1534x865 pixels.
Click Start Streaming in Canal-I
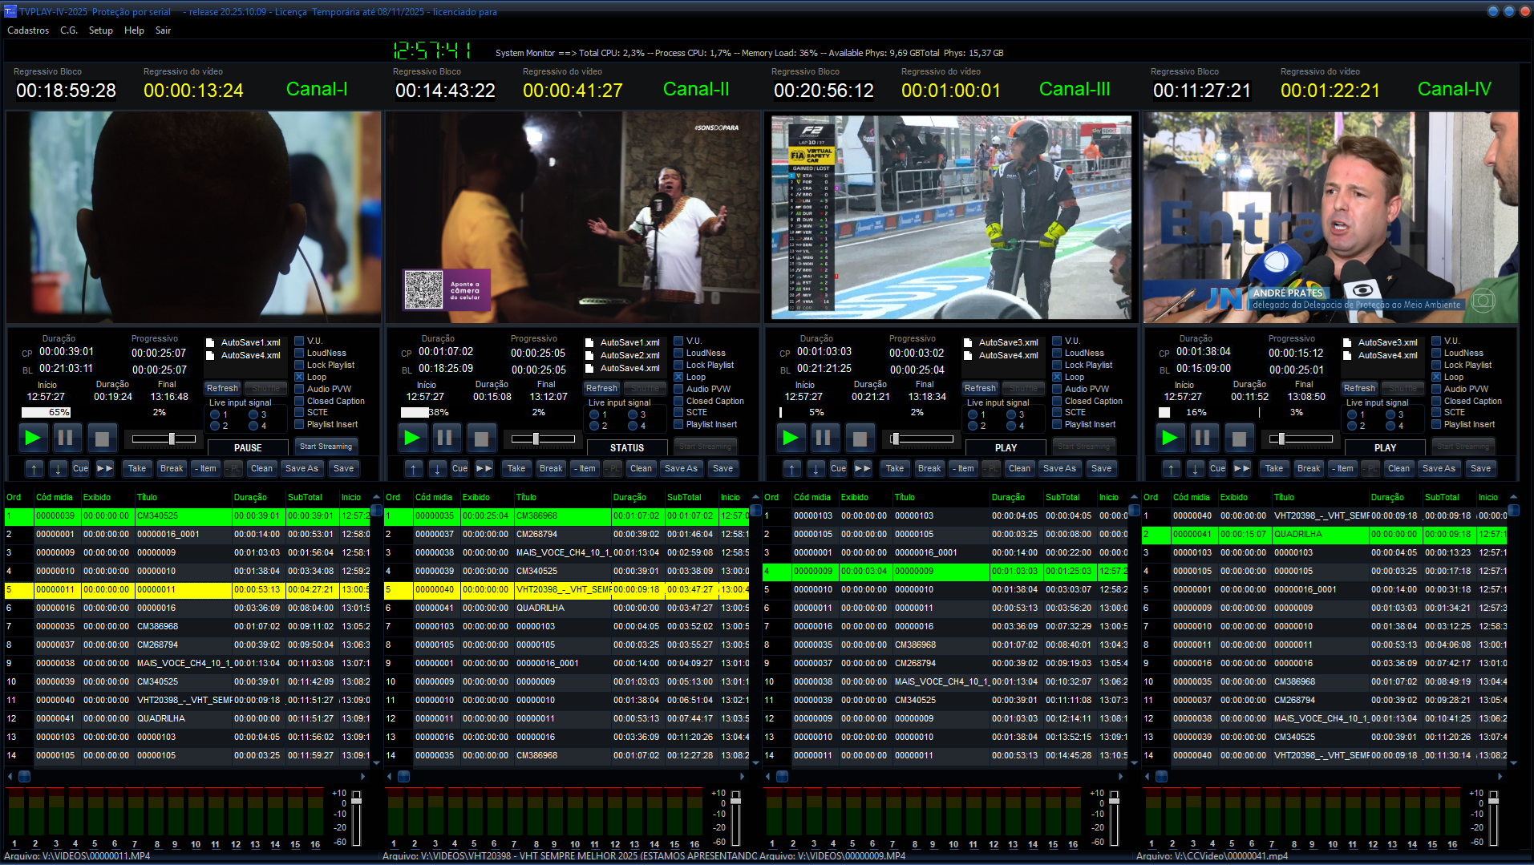(x=326, y=447)
